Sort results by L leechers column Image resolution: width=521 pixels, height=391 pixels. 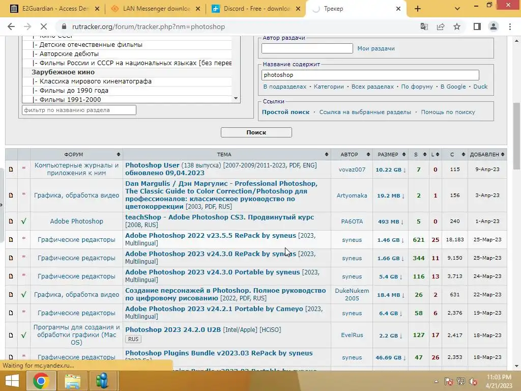[x=435, y=154]
